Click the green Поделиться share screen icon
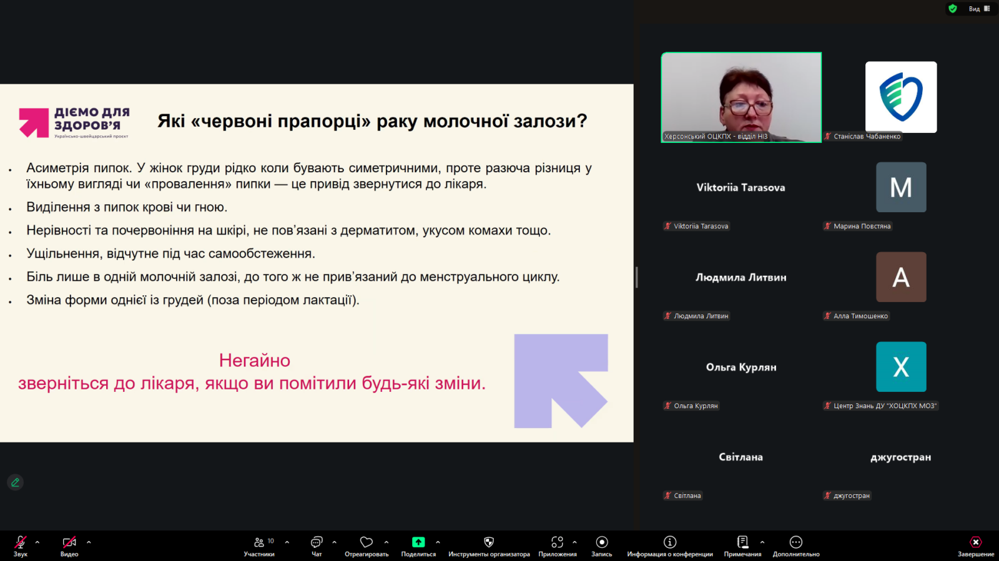999x561 pixels. tap(418, 542)
